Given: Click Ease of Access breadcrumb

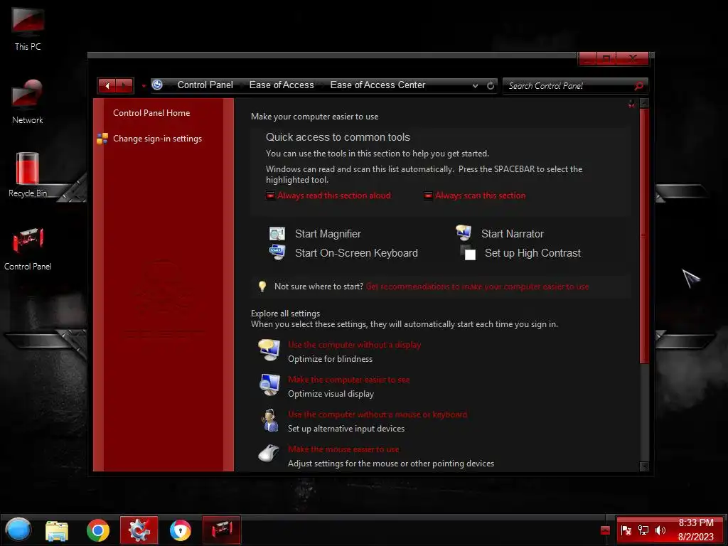Looking at the screenshot, I should 282,85.
